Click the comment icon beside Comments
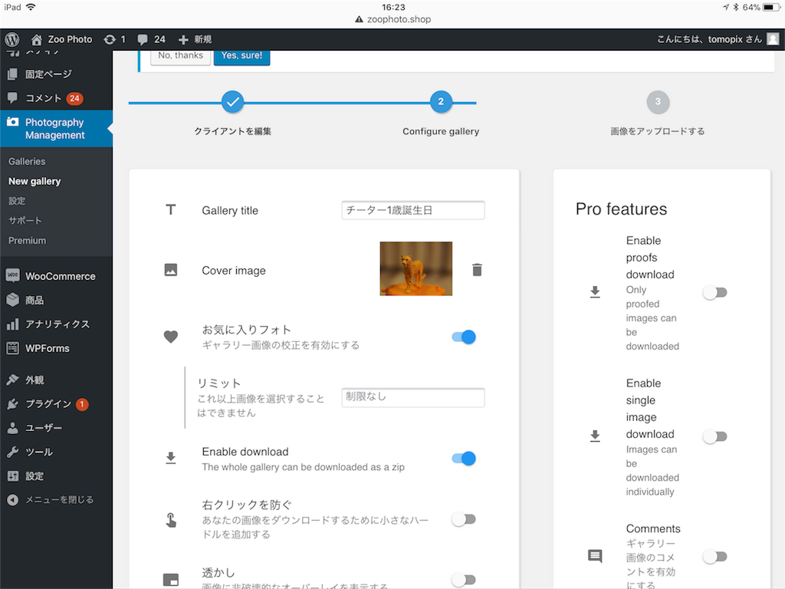Viewport: 785px width, 589px height. 595,556
